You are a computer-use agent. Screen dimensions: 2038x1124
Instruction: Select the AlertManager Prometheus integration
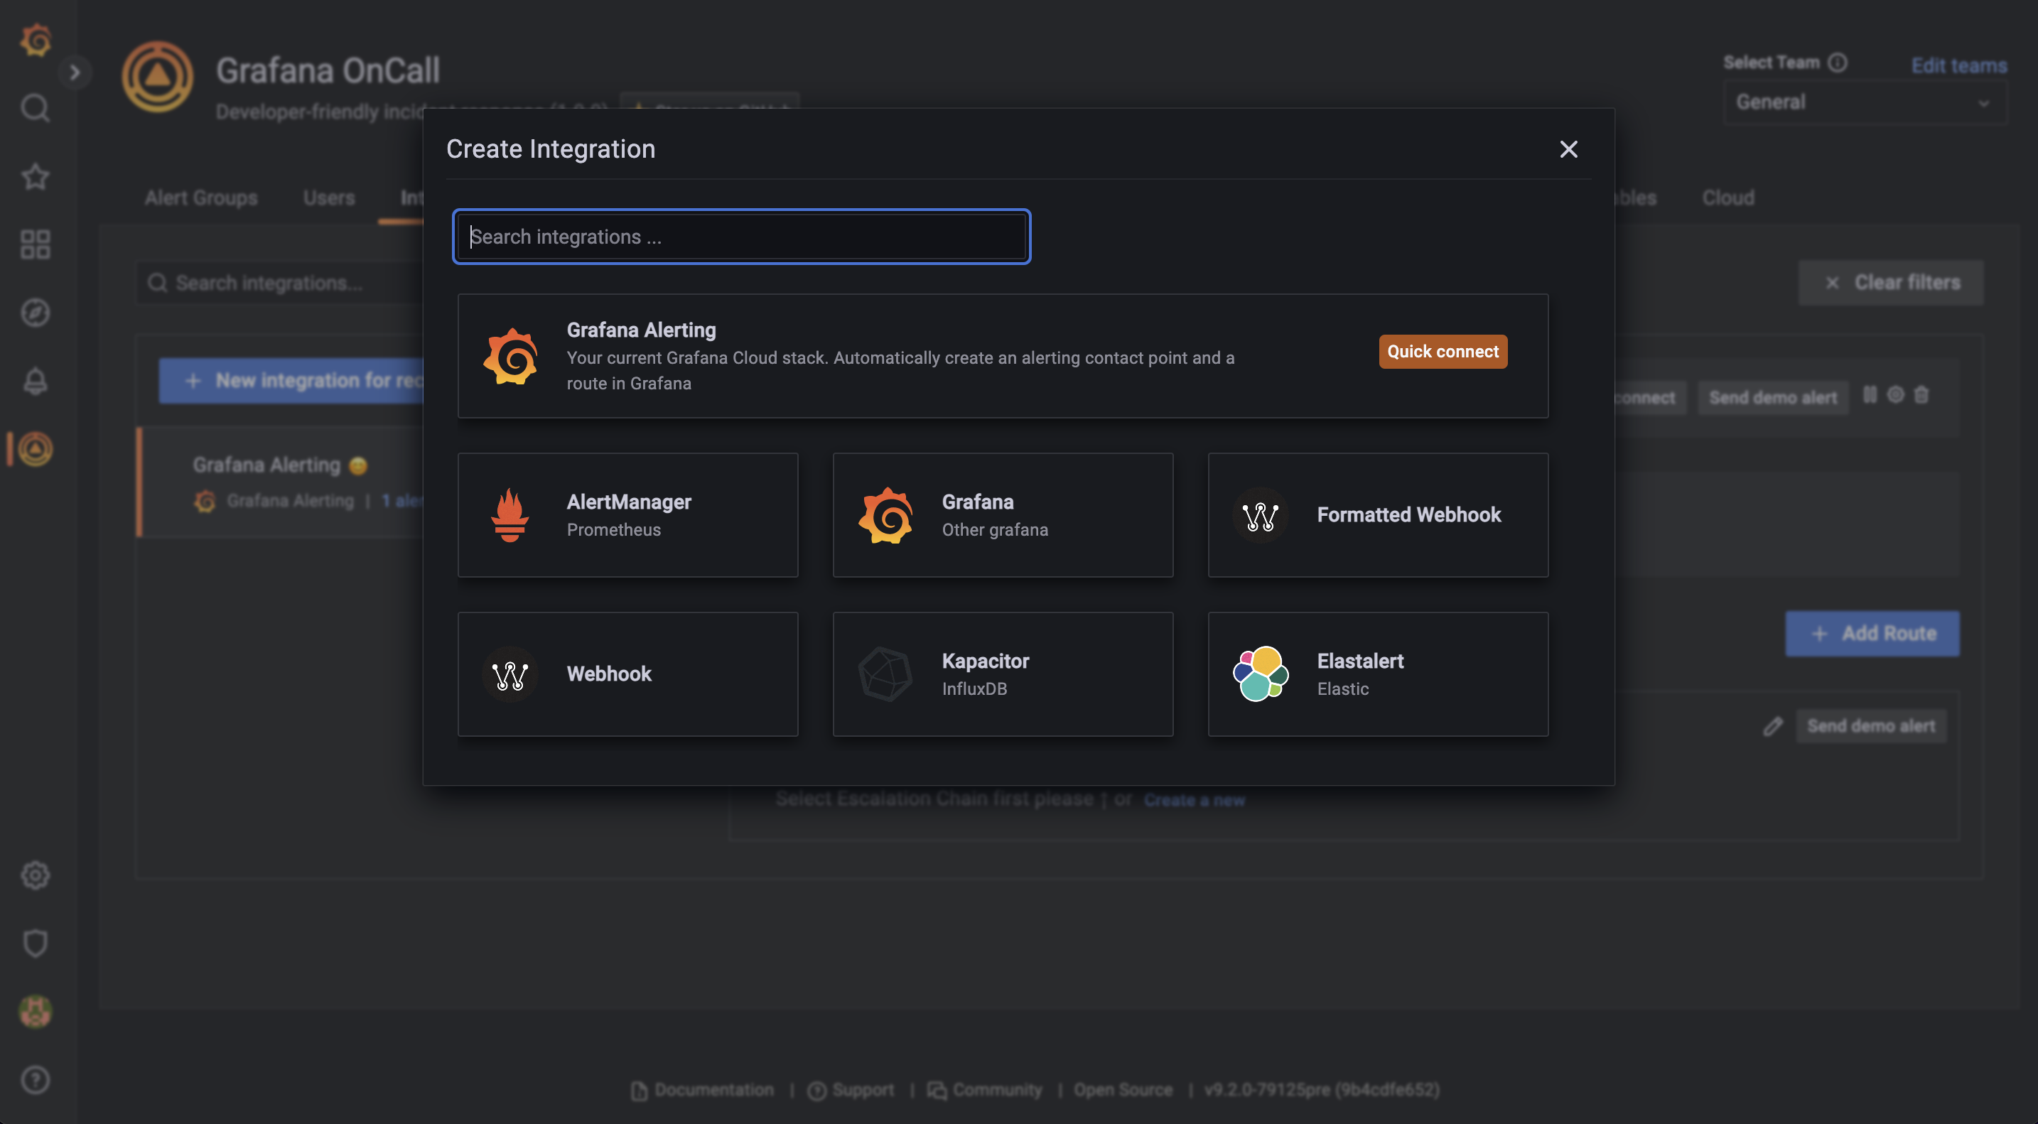click(627, 514)
